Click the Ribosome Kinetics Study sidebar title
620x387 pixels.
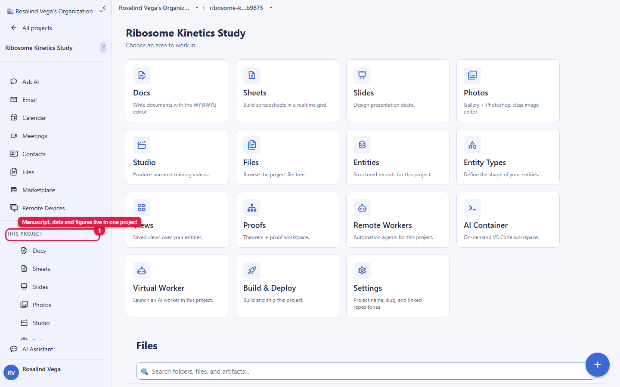tap(39, 48)
